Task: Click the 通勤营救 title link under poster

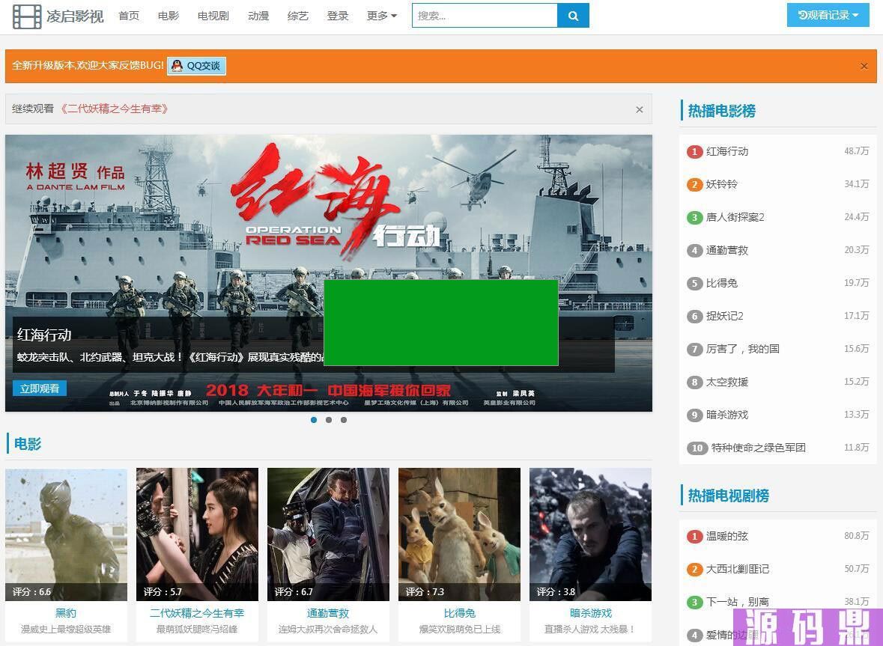Action: 328,613
